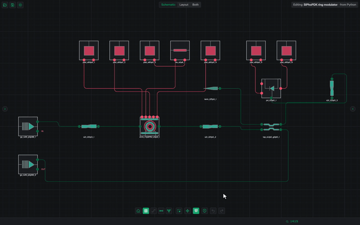
Task: Click the right port of terminator term_l25p0_1
Action: coord(220,88)
